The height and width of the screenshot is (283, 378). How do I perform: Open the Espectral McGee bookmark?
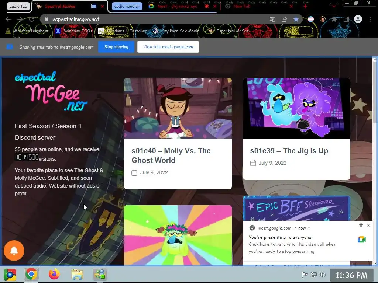(229, 31)
